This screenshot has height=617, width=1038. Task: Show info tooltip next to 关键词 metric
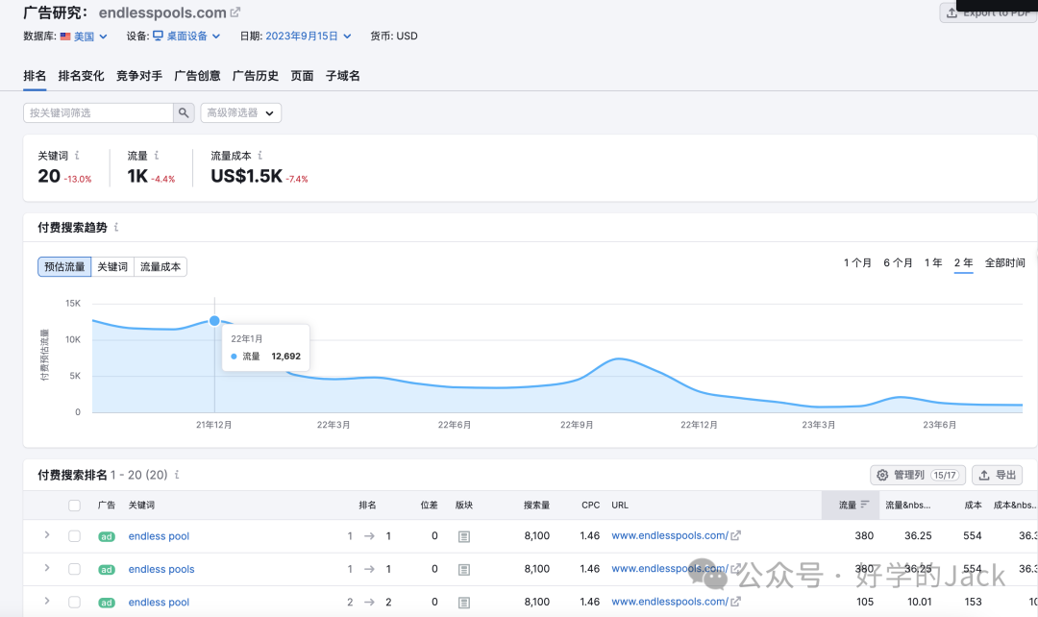click(x=78, y=156)
